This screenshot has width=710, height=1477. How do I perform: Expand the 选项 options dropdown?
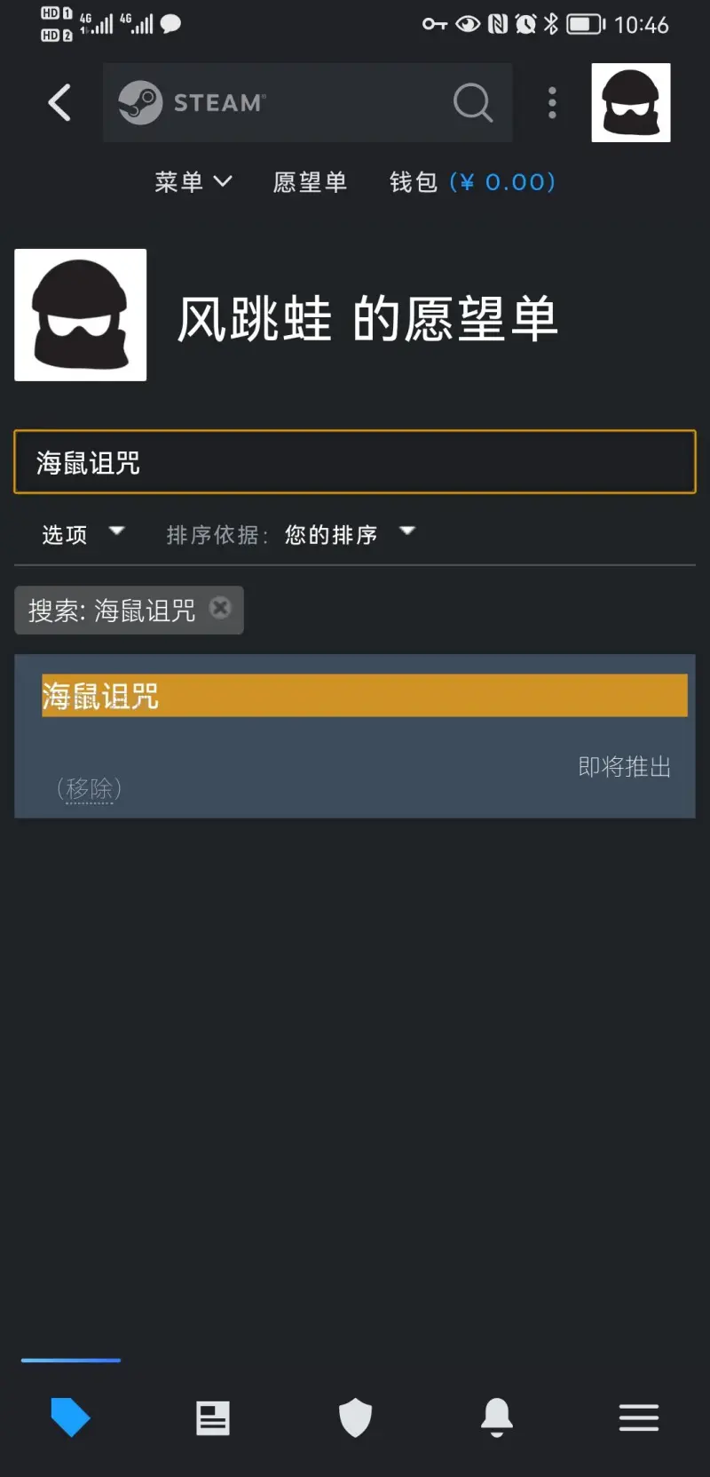point(83,534)
